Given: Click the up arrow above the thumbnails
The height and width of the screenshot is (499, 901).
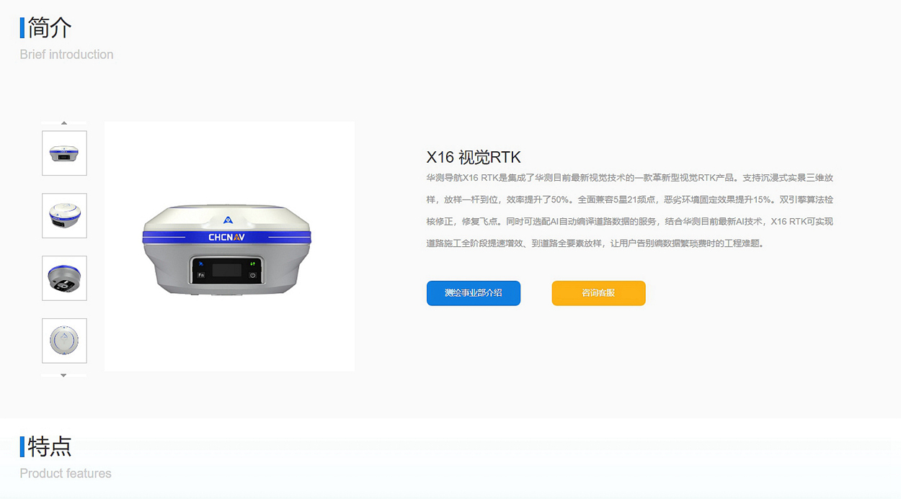Looking at the screenshot, I should [x=64, y=123].
